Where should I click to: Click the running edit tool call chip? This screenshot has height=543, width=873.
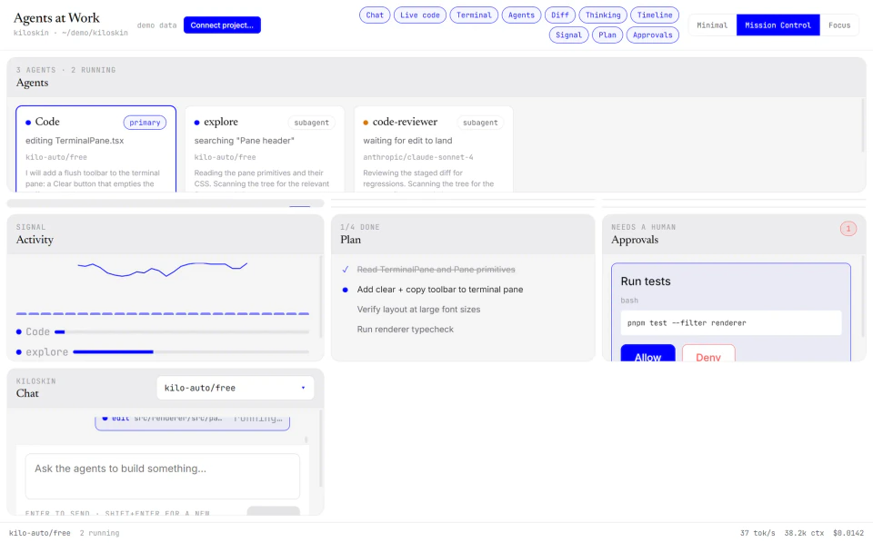pyautogui.click(x=192, y=421)
